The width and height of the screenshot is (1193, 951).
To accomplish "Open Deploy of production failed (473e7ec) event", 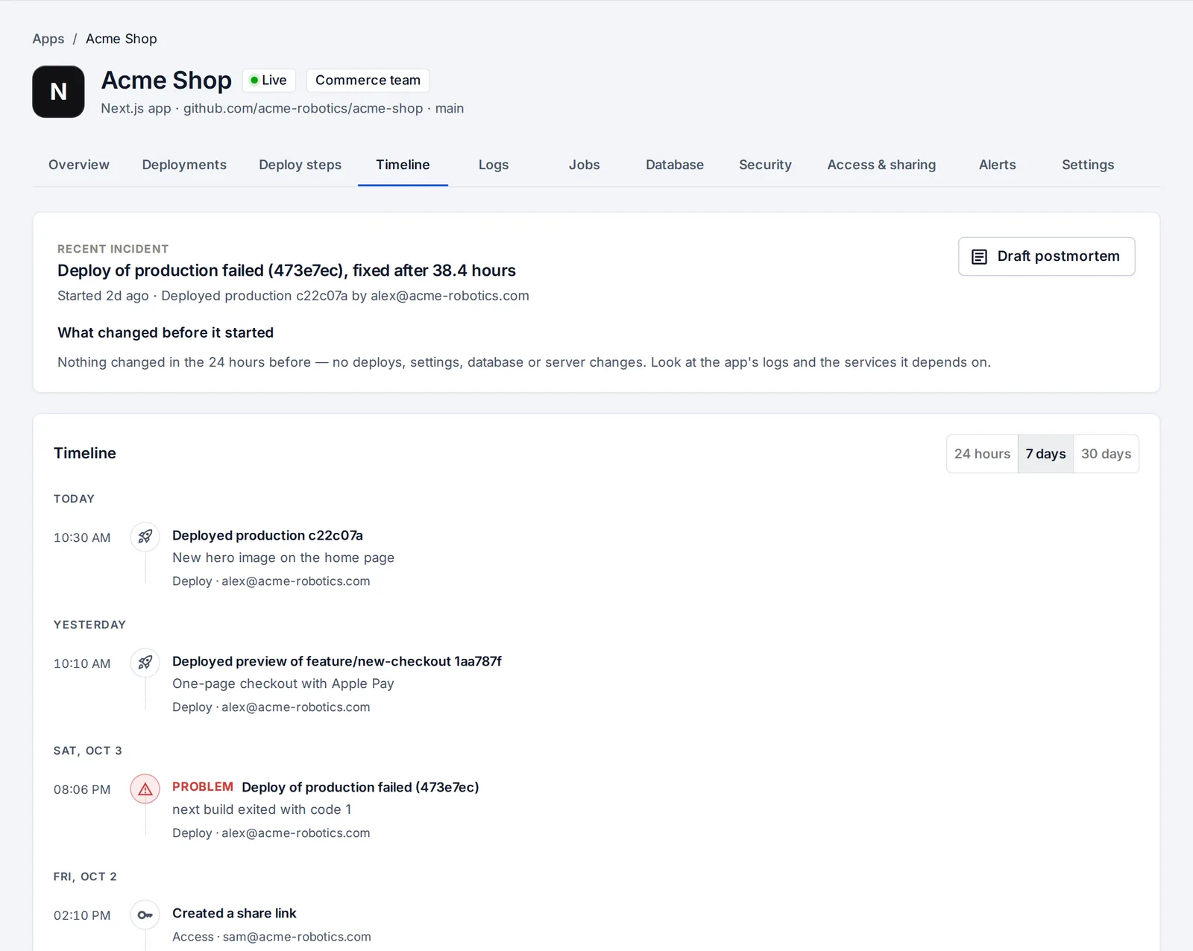I will (x=360, y=787).
